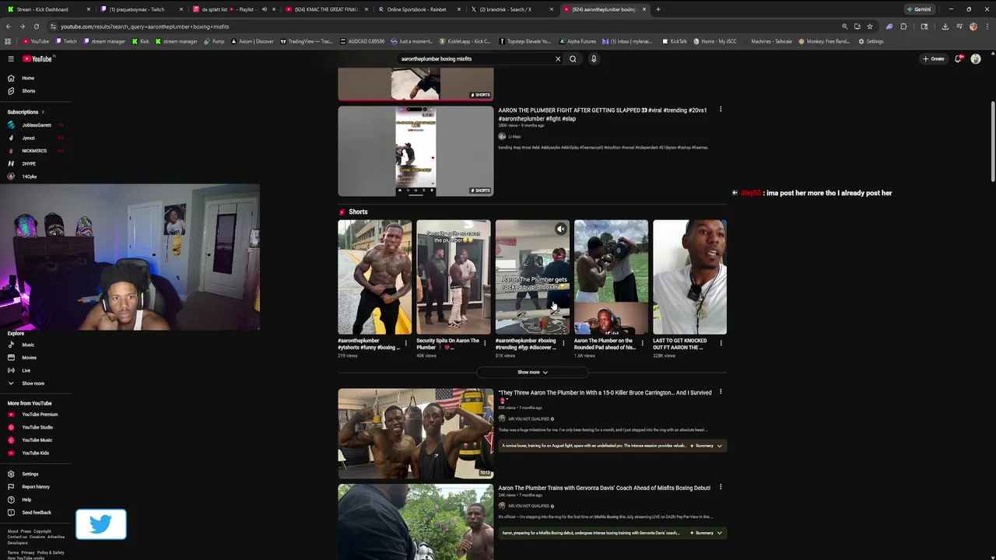The width and height of the screenshot is (996, 560).
Task: Open options for Aaron the Plumber slapped video
Action: 721,110
